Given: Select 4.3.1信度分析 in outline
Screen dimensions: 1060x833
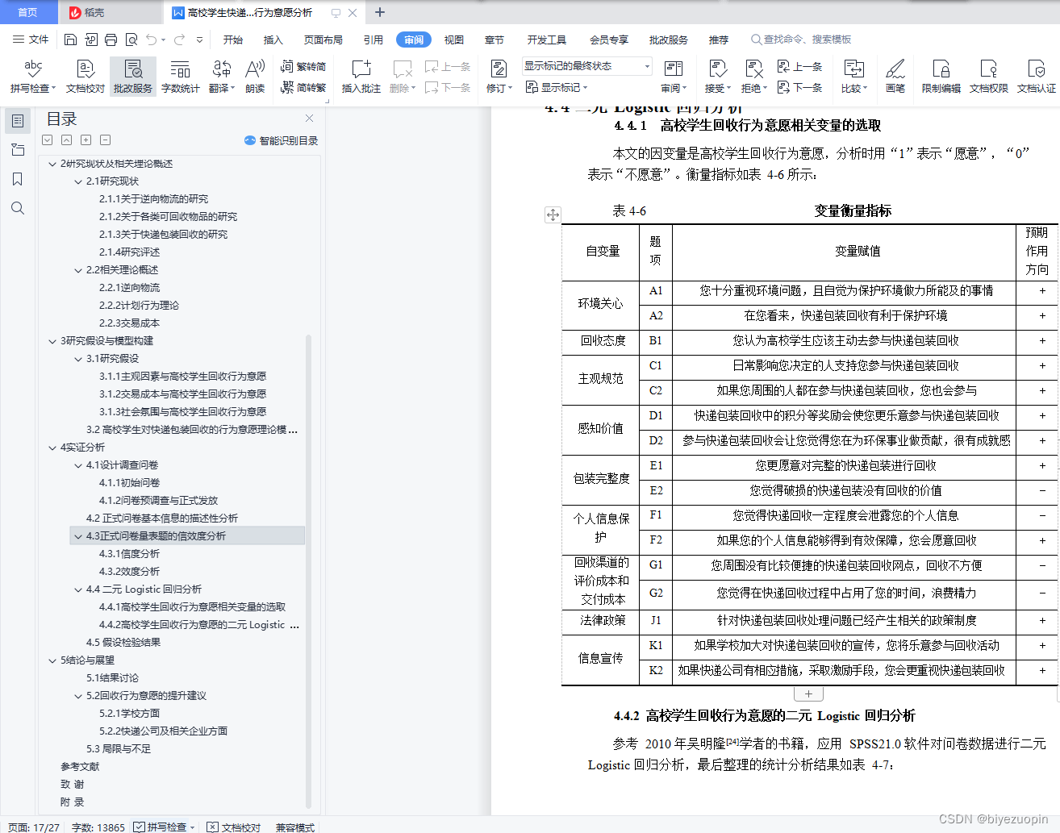Looking at the screenshot, I should click(129, 554).
